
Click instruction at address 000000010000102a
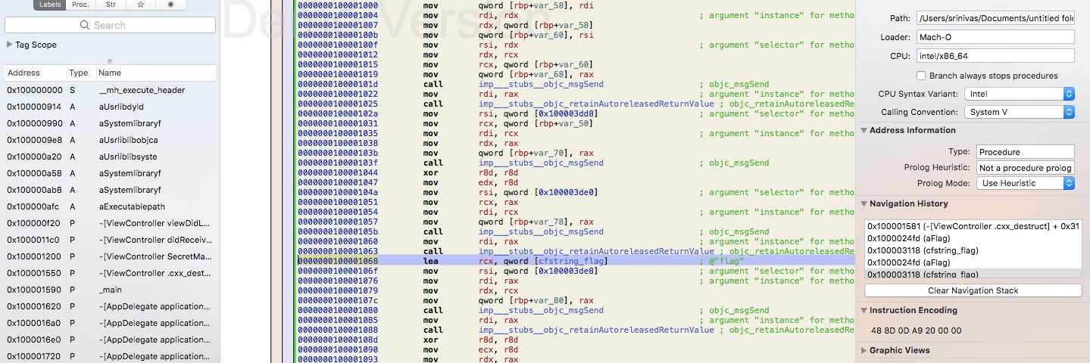click(x=576, y=113)
